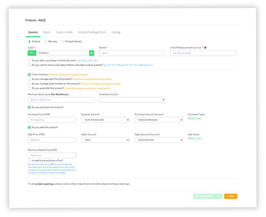Screen dimensions: 266x217
Task: Open the Multiple Packings/SKUs tab
Action: pyautogui.click(x=91, y=32)
